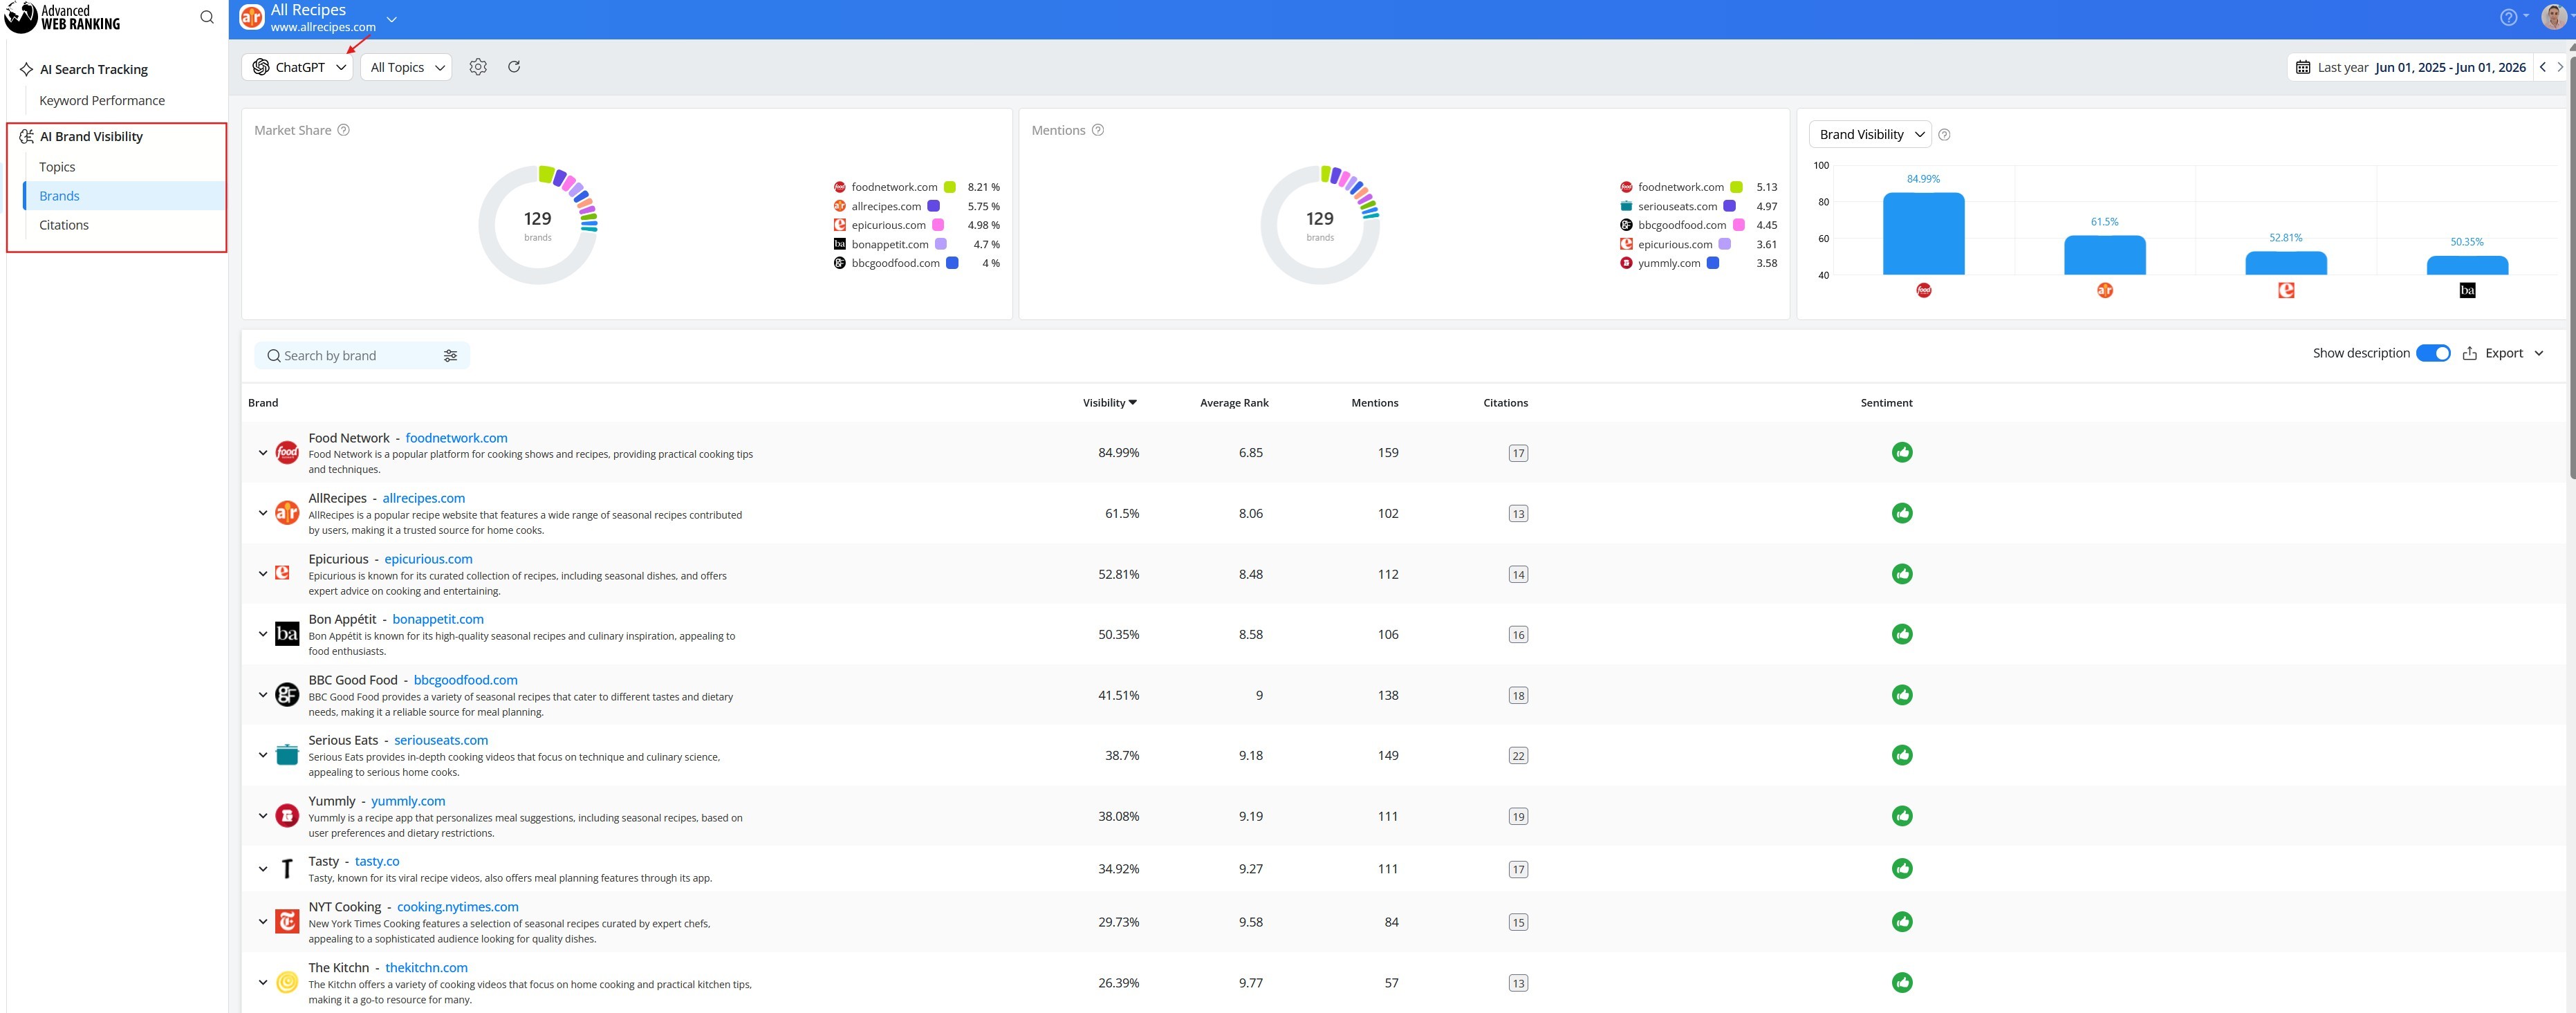This screenshot has width=2576, height=1013.
Task: Expand the Food Network row
Action: [x=263, y=453]
